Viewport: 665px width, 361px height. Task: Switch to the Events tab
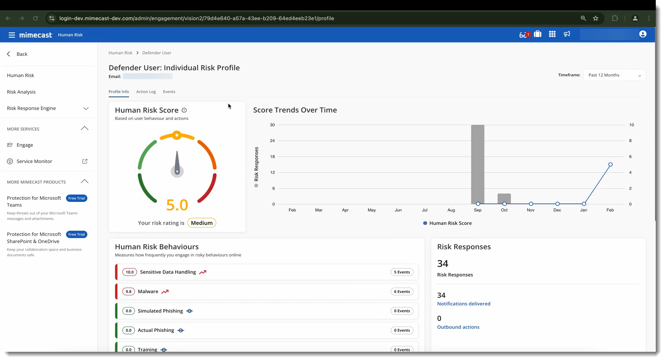pos(169,92)
